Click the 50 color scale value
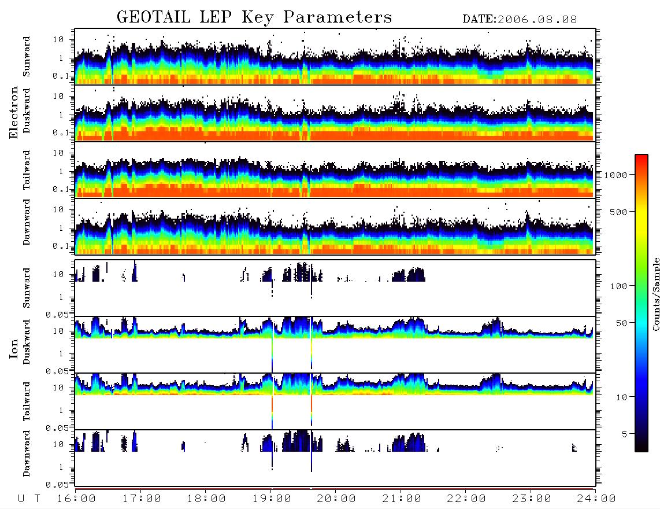This screenshot has height=509, width=660. click(622, 323)
